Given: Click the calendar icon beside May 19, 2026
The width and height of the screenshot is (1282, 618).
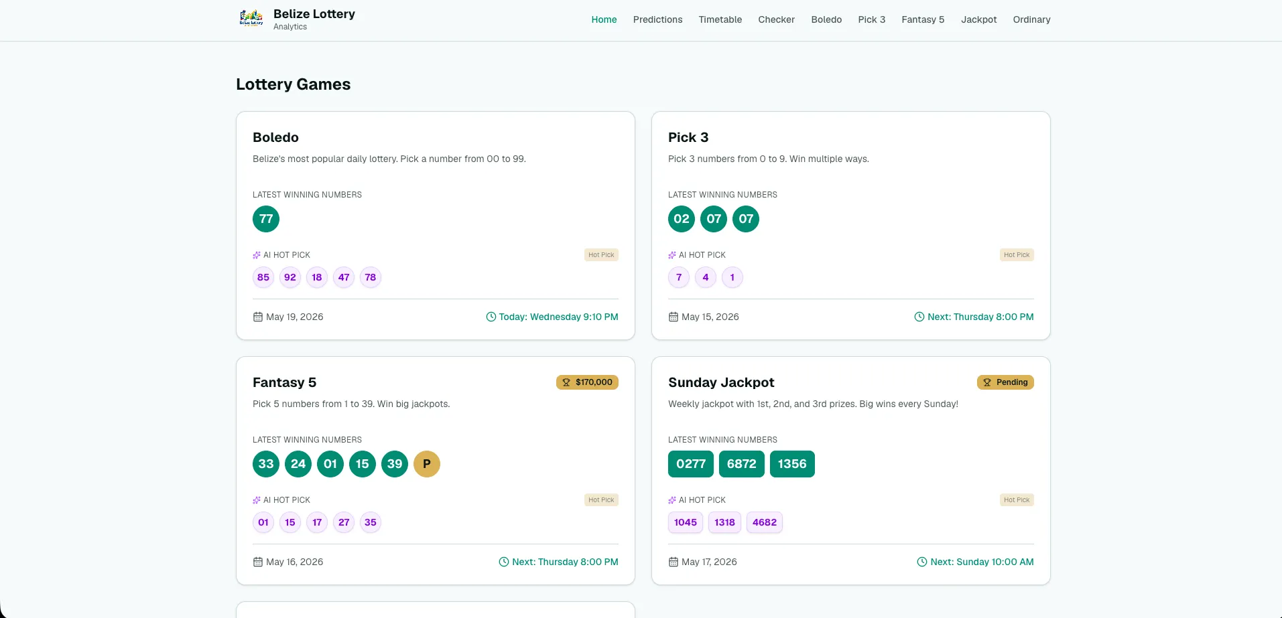Looking at the screenshot, I should pos(257,317).
